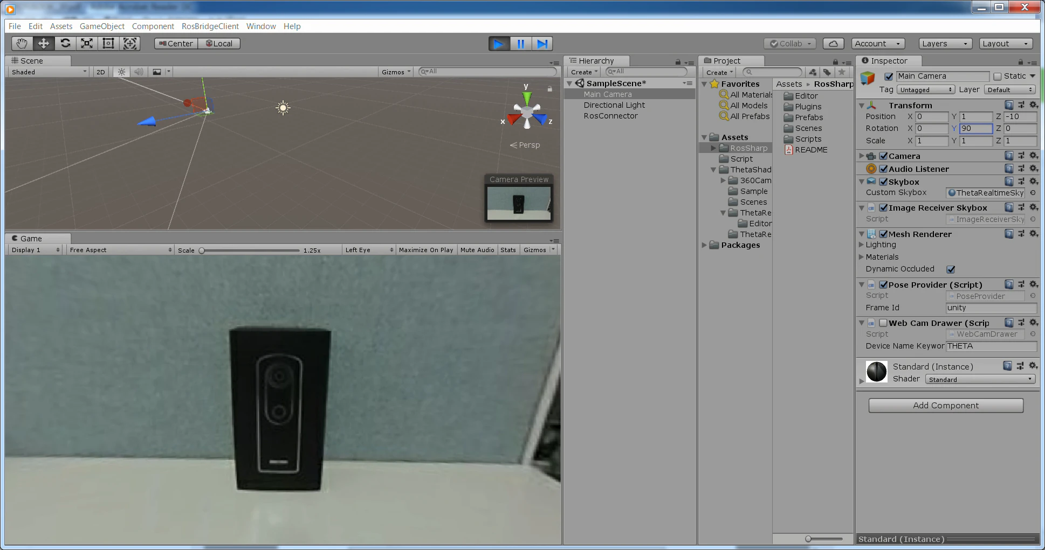
Task: Click Maximize On Play button
Action: click(426, 250)
